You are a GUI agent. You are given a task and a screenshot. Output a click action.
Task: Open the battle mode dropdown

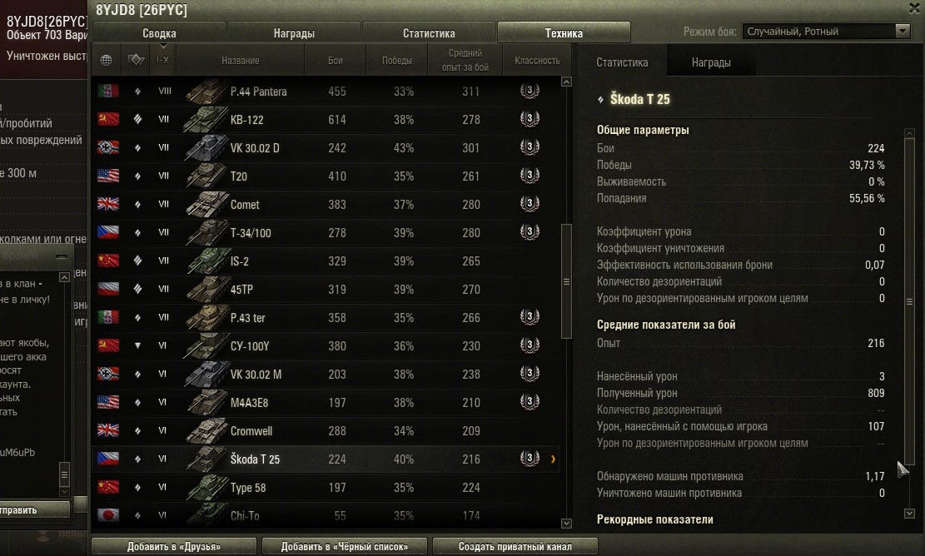[x=827, y=32]
